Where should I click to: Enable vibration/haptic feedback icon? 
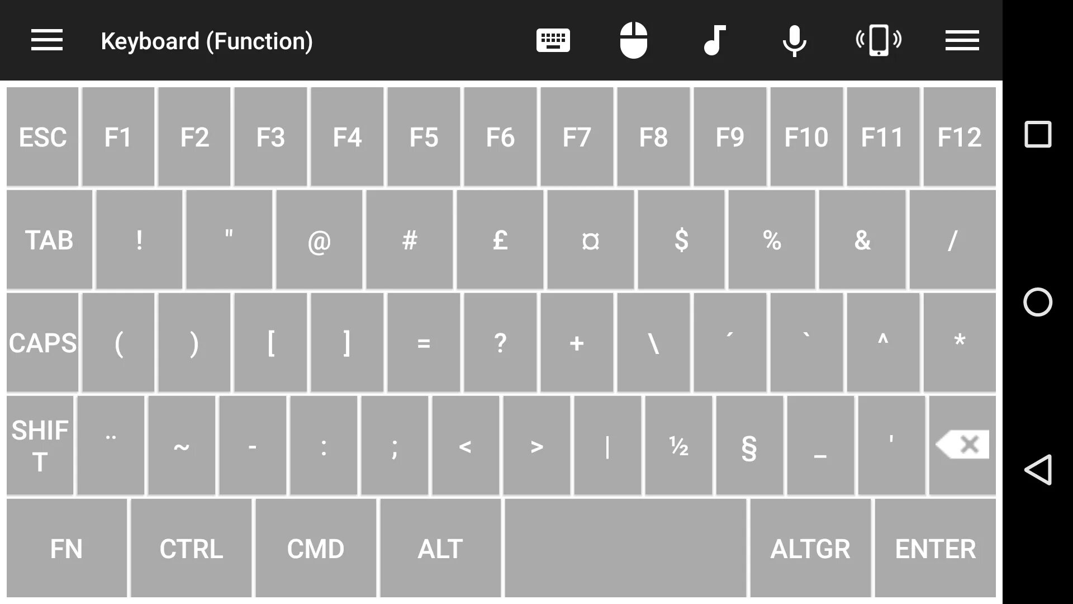point(879,40)
